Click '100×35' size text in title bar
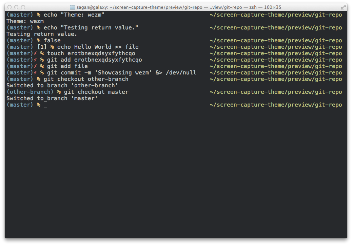 pos(273,7)
